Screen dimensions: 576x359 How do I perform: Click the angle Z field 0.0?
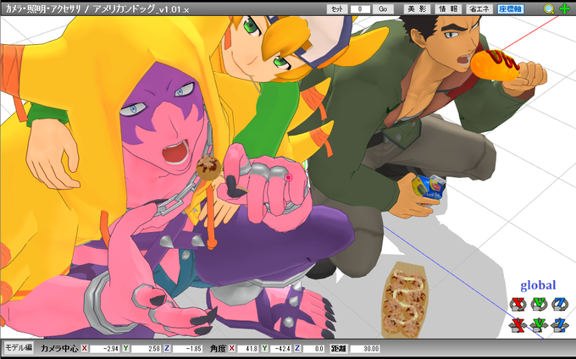(x=313, y=348)
